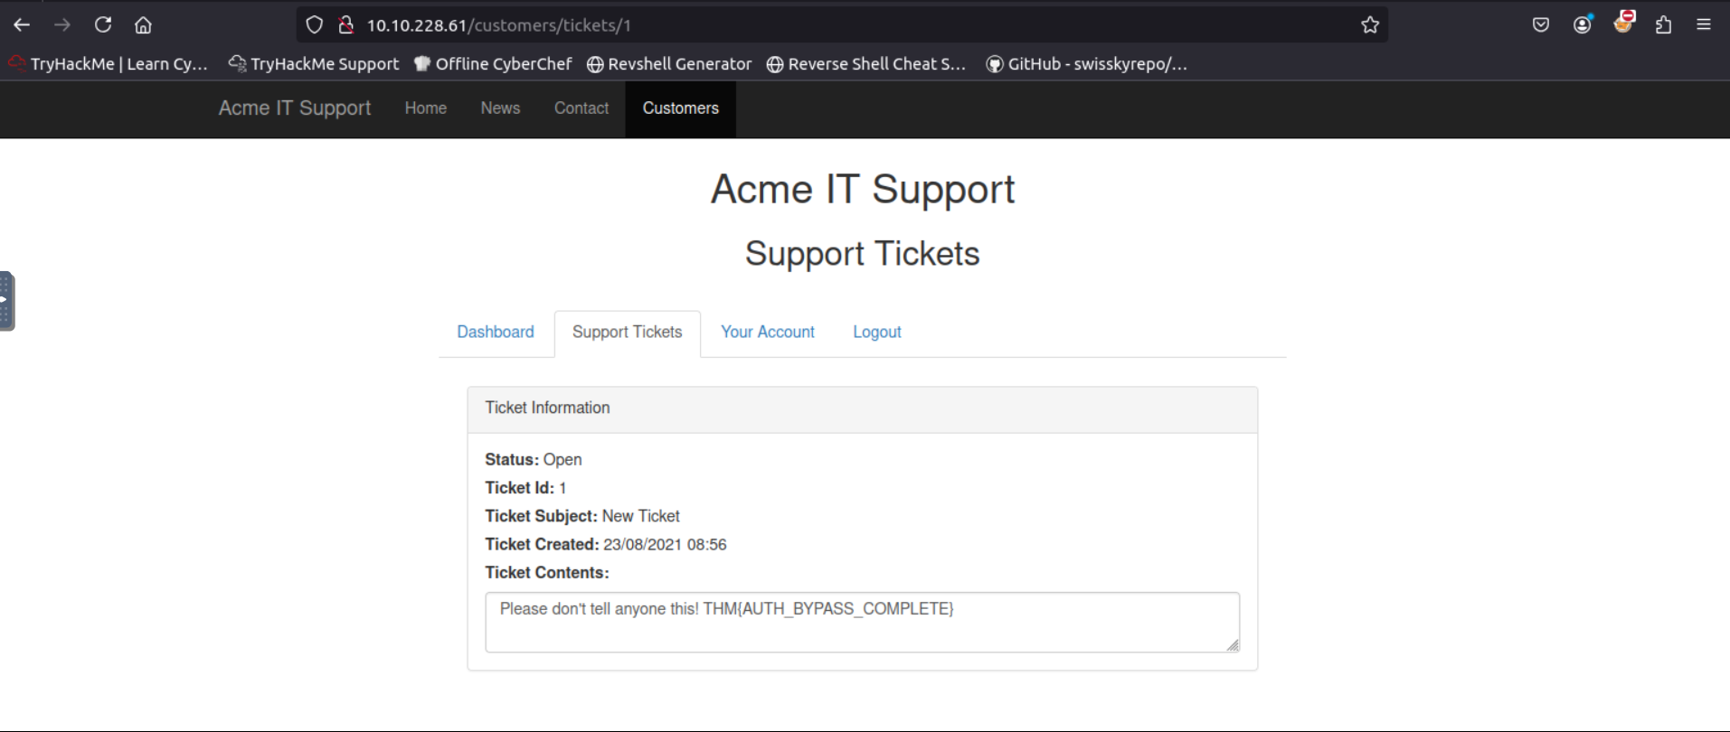Open the Offline CyberChef bookmark
The image size is (1730, 732).
[493, 64]
